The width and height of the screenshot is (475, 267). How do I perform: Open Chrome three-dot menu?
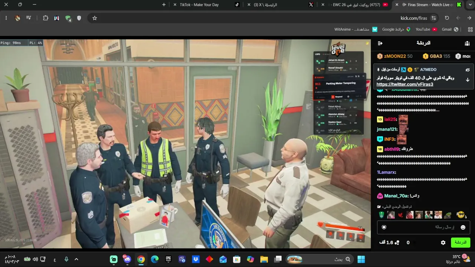pos(6,18)
